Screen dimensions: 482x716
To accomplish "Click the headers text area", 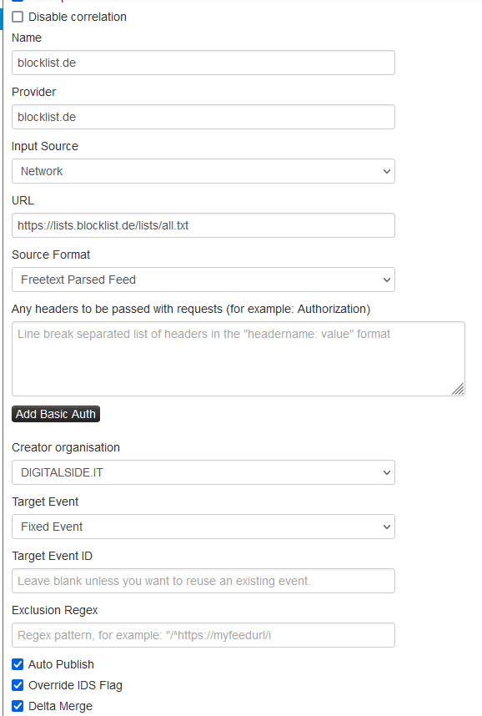I will click(x=236, y=355).
